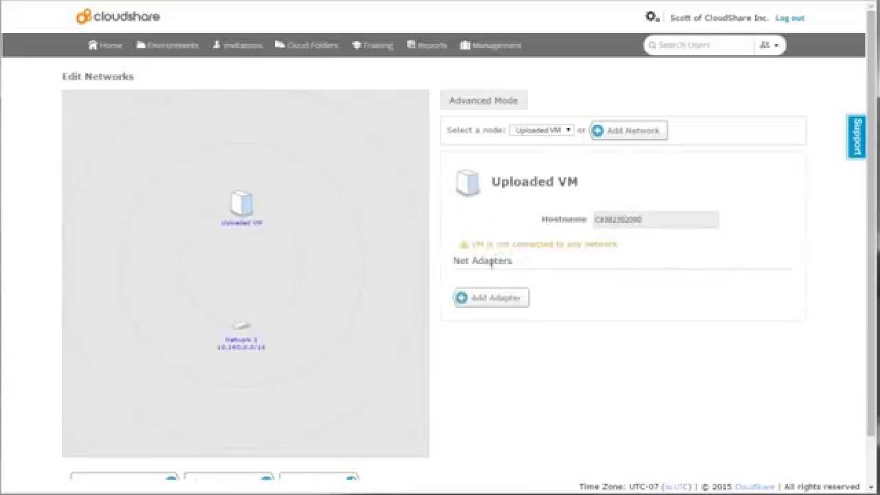Open Cloud Folders menu
The height and width of the screenshot is (495, 880).
(307, 45)
